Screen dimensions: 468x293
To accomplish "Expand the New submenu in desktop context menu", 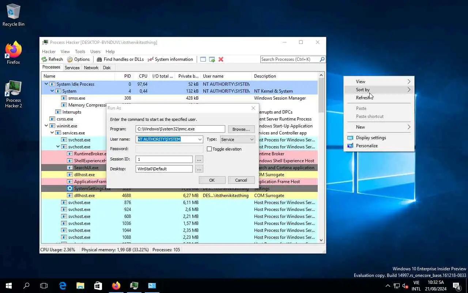I will pos(379,127).
